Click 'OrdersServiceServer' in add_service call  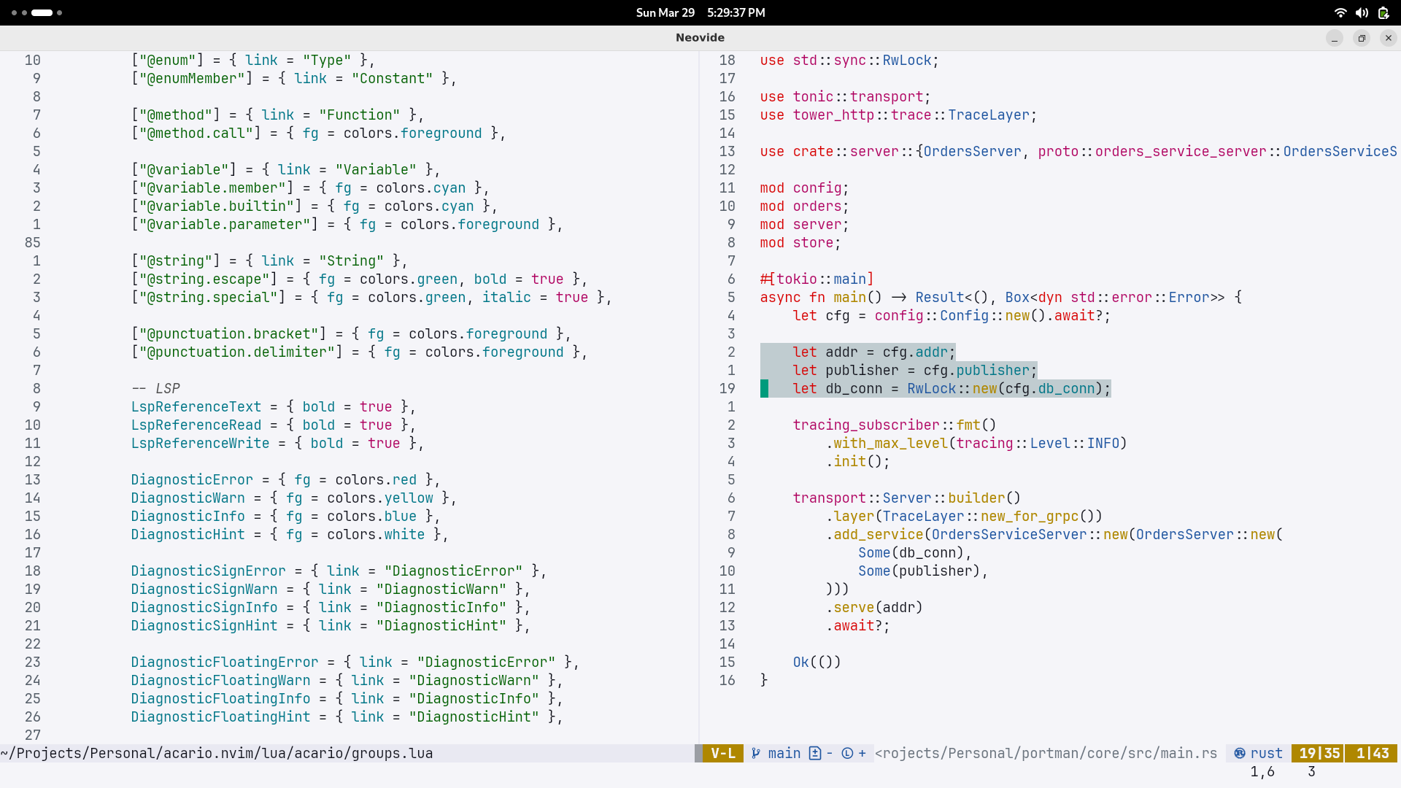click(x=1009, y=534)
